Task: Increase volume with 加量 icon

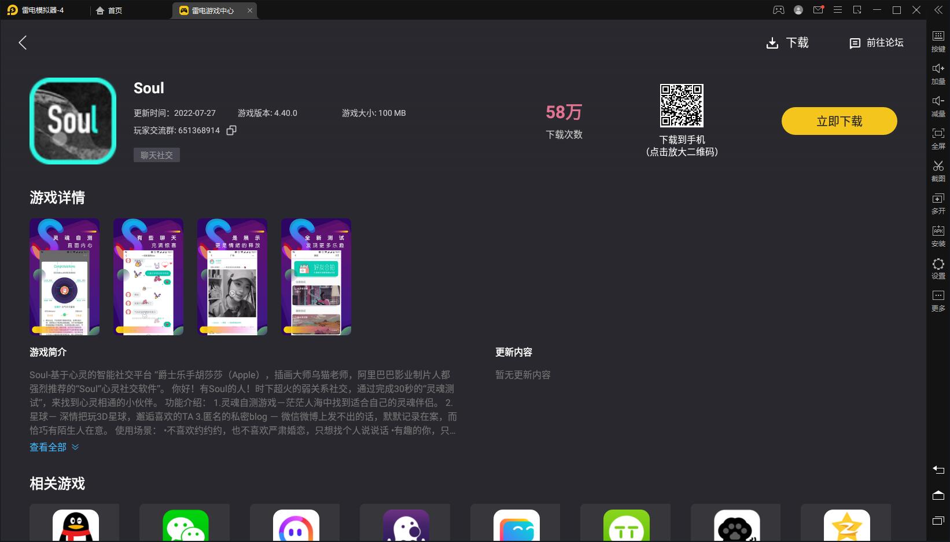Action: click(938, 74)
